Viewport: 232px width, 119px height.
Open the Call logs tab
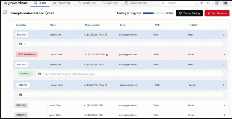coord(110,3)
